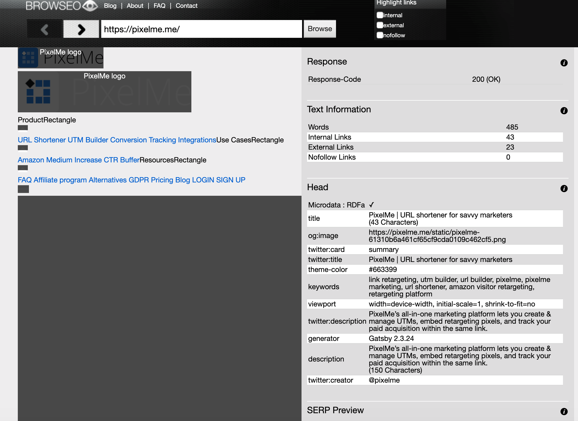Click the BROWSEO eye logo
578x421 pixels.
(62, 6)
